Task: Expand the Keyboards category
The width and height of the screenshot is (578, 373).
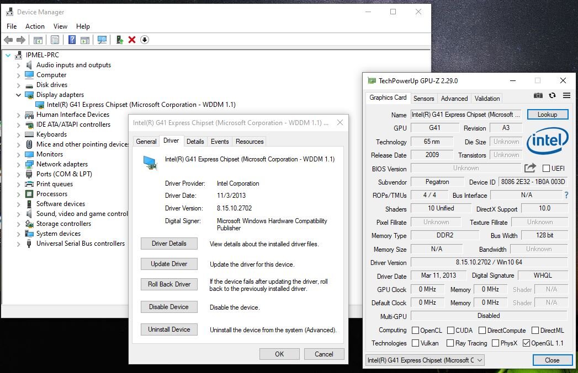Action: point(18,134)
